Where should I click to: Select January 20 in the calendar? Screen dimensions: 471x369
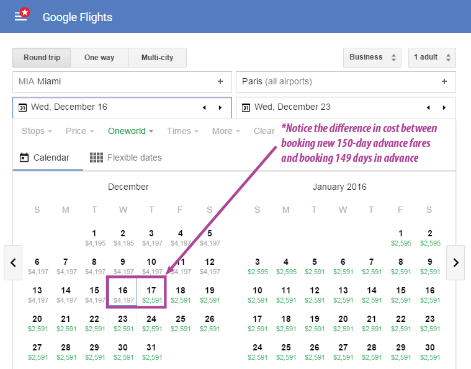[x=343, y=323]
